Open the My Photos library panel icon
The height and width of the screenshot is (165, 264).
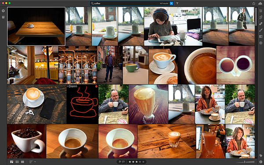pos(3,17)
